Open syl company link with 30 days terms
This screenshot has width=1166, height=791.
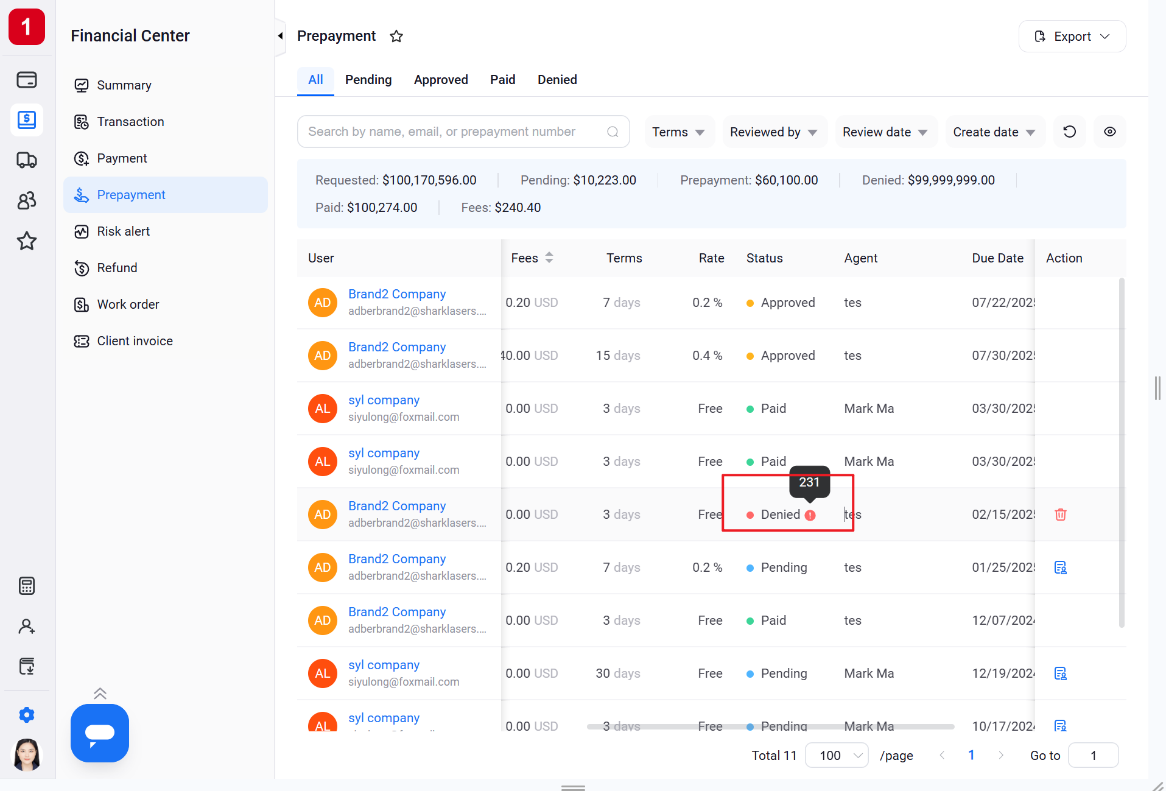pyautogui.click(x=384, y=665)
